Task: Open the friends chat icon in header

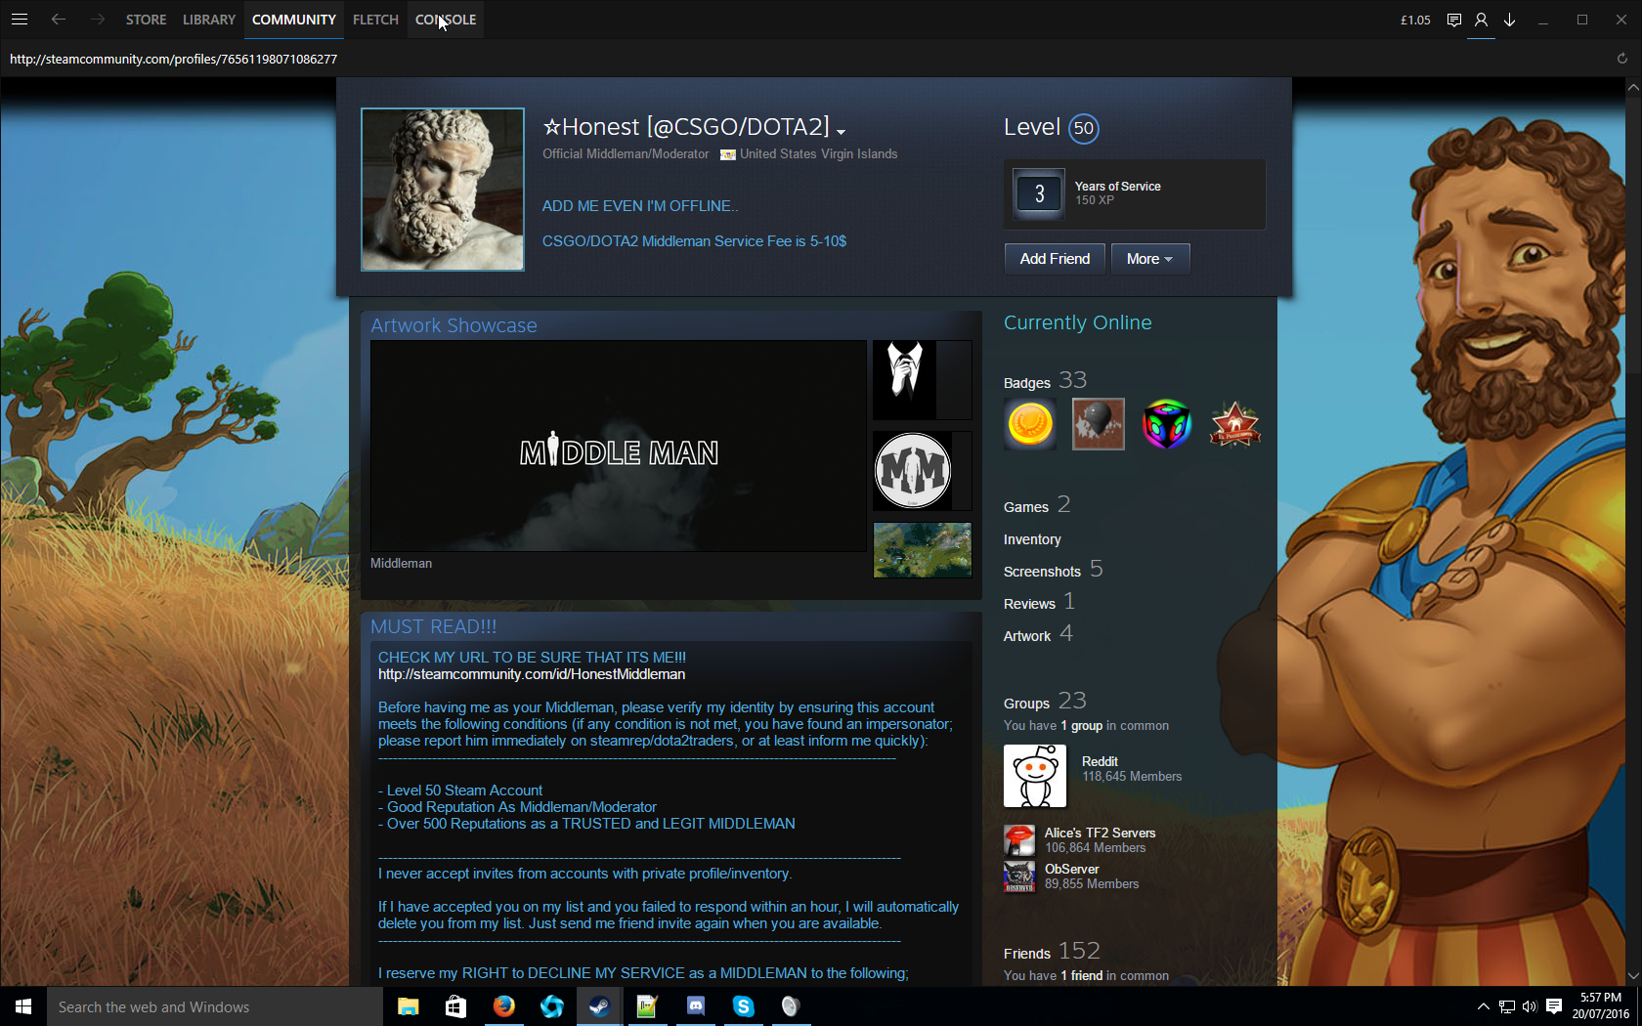Action: [x=1454, y=20]
